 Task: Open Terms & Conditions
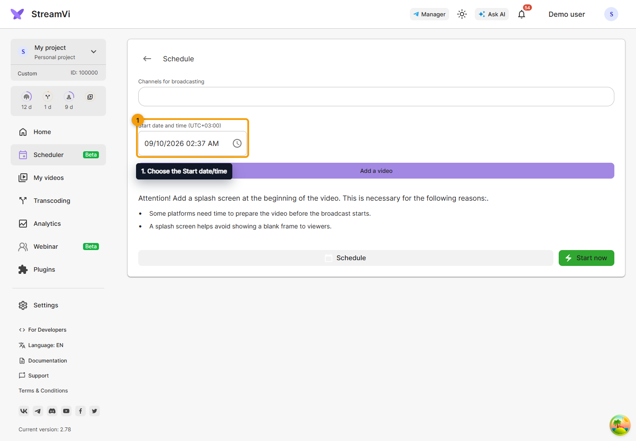(43, 391)
